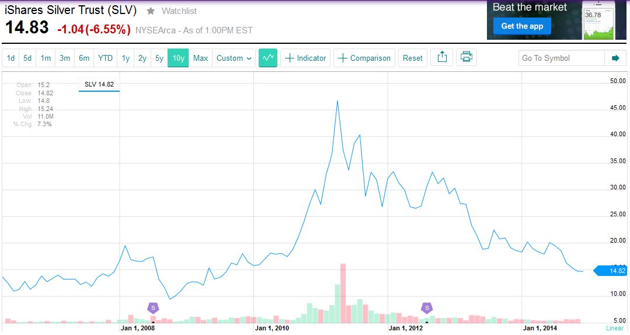Click the 2012 purple split marker
630x335 pixels.
427,308
